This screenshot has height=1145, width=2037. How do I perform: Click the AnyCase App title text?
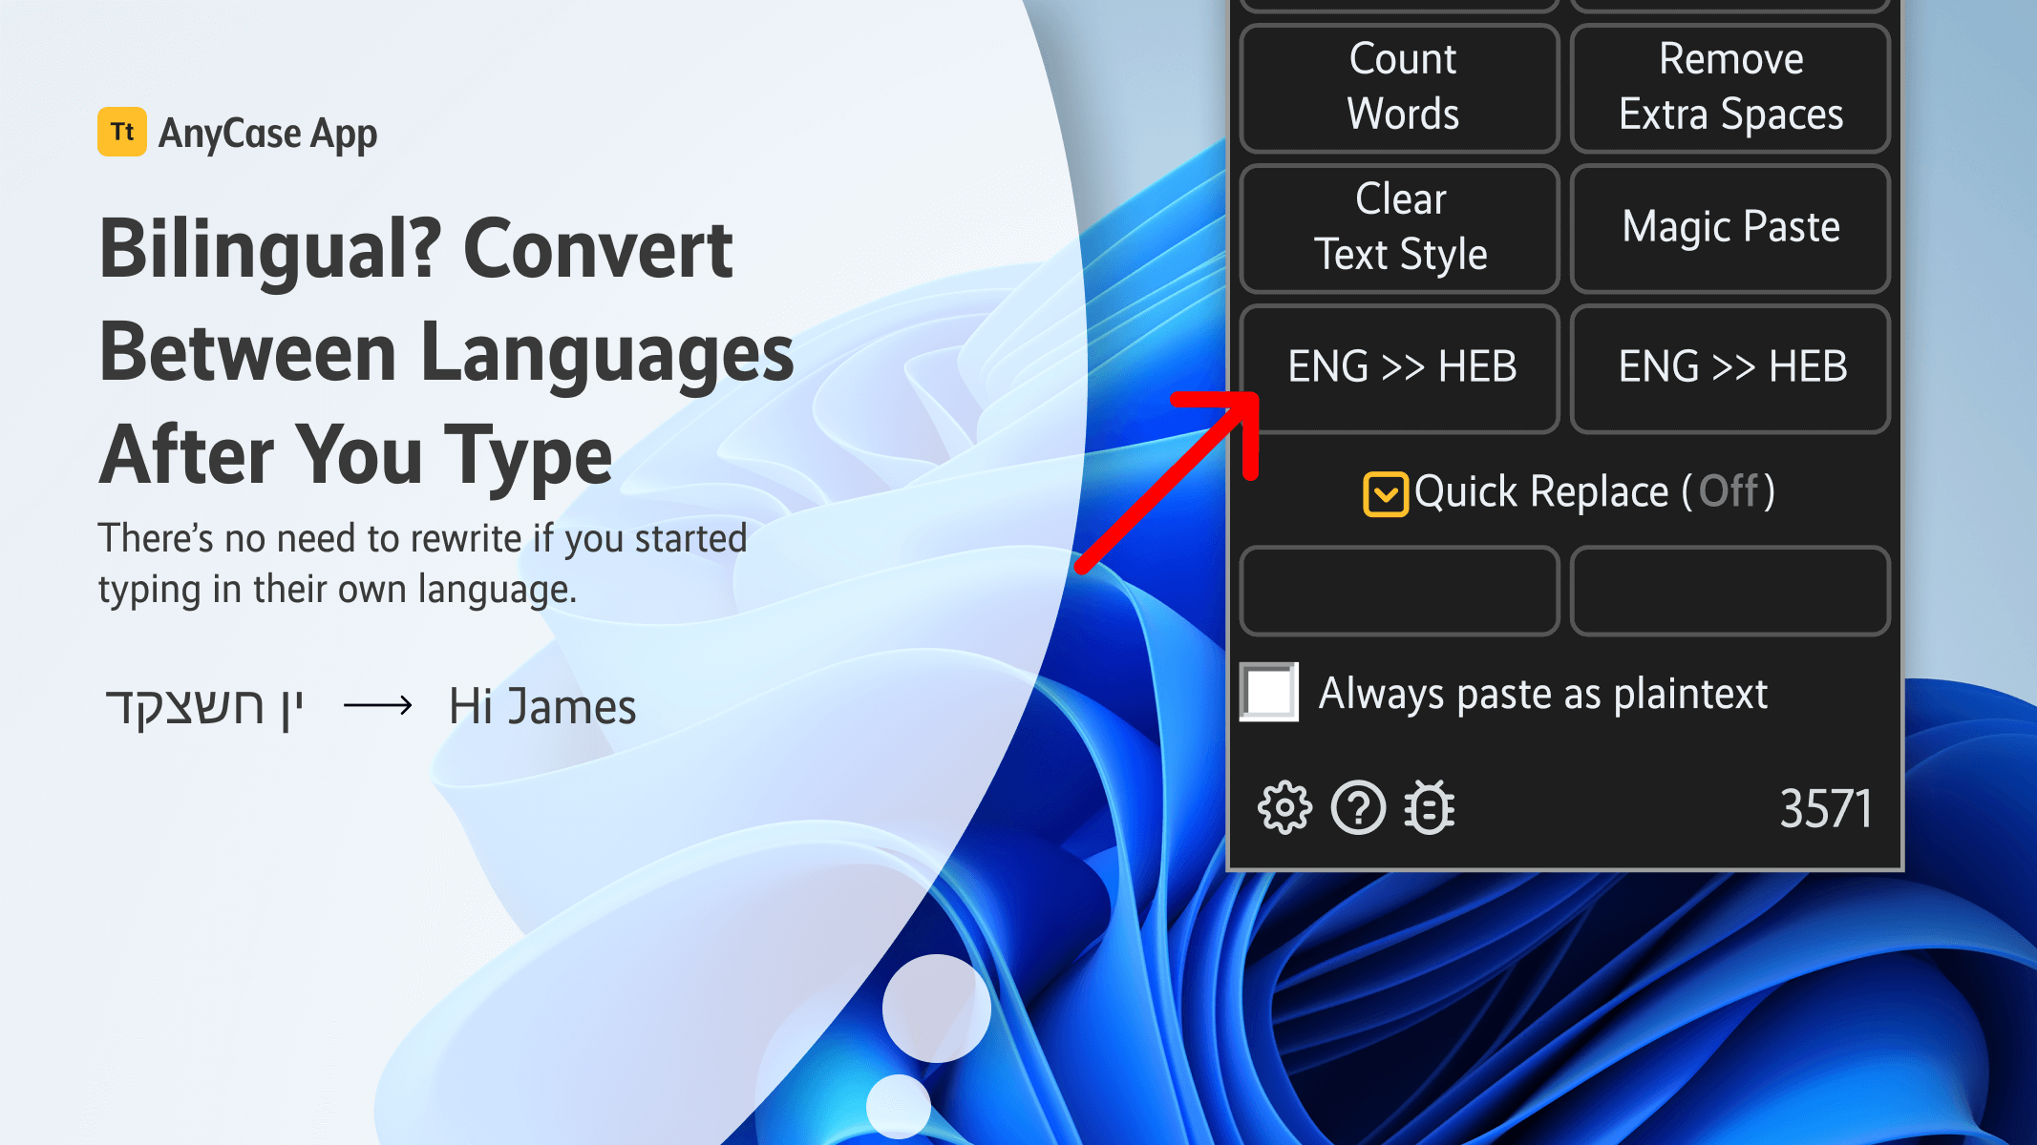pos(267,134)
